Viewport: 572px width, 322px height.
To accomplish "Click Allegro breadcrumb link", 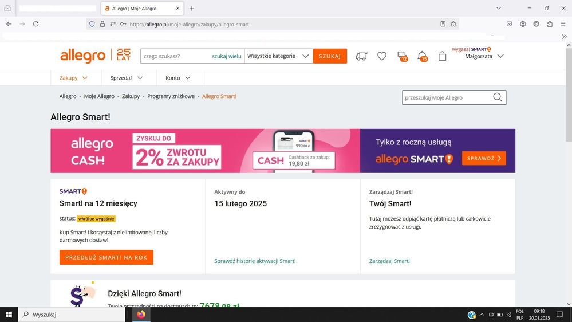I will click(68, 96).
